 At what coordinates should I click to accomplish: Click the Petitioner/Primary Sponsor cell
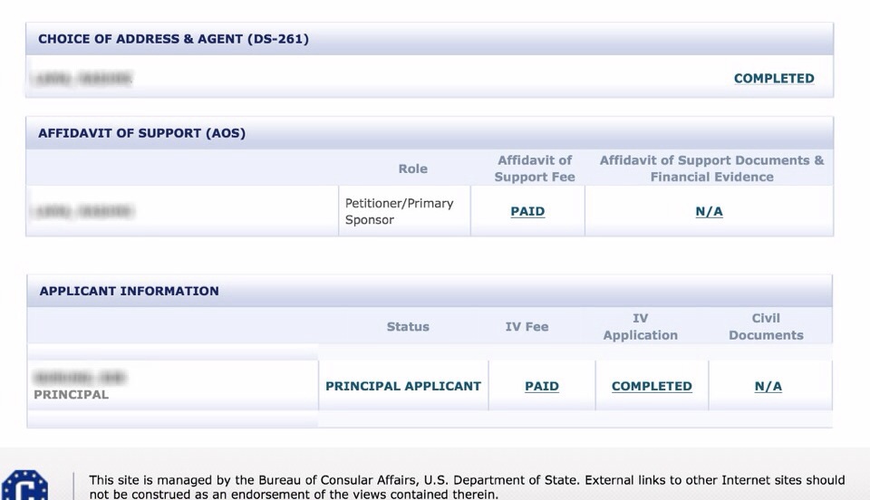click(404, 211)
